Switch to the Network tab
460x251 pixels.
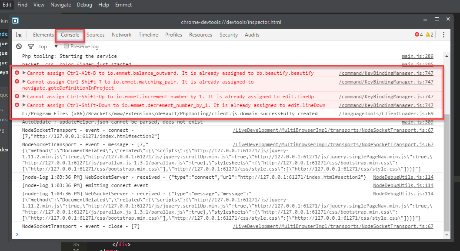tap(121, 34)
